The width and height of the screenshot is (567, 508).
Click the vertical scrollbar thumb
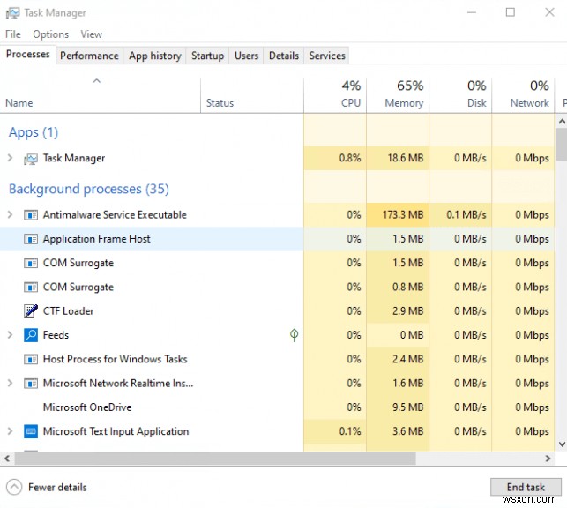click(x=562, y=144)
